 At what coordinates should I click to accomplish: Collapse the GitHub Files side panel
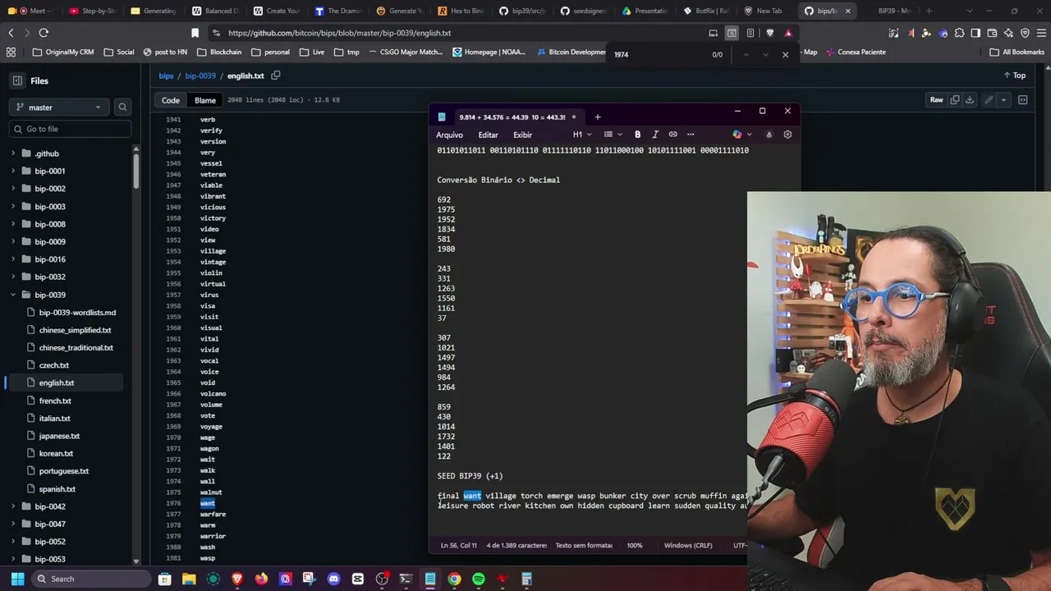[x=17, y=80]
